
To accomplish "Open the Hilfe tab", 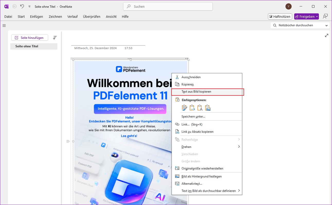I will [125, 16].
